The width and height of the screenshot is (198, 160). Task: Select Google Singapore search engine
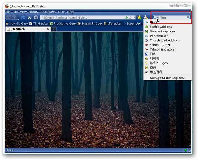[x=162, y=32]
